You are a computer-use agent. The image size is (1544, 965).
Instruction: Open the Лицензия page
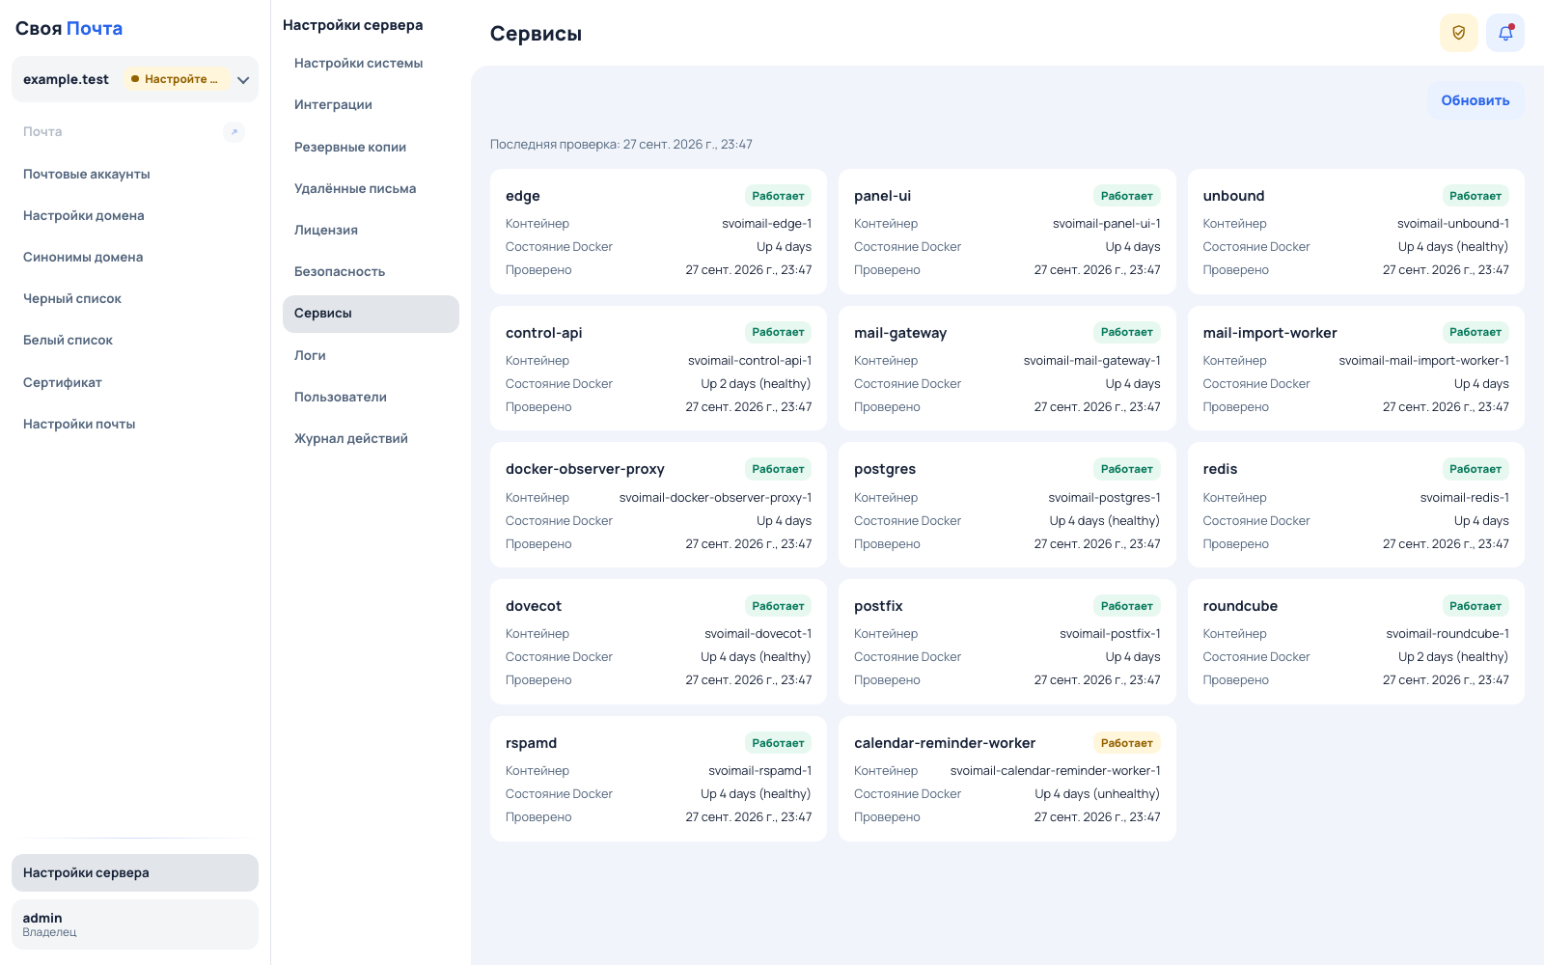371,231
